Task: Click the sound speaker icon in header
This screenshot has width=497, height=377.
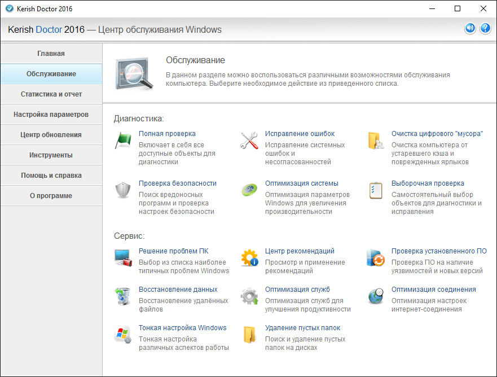Action: [470, 29]
